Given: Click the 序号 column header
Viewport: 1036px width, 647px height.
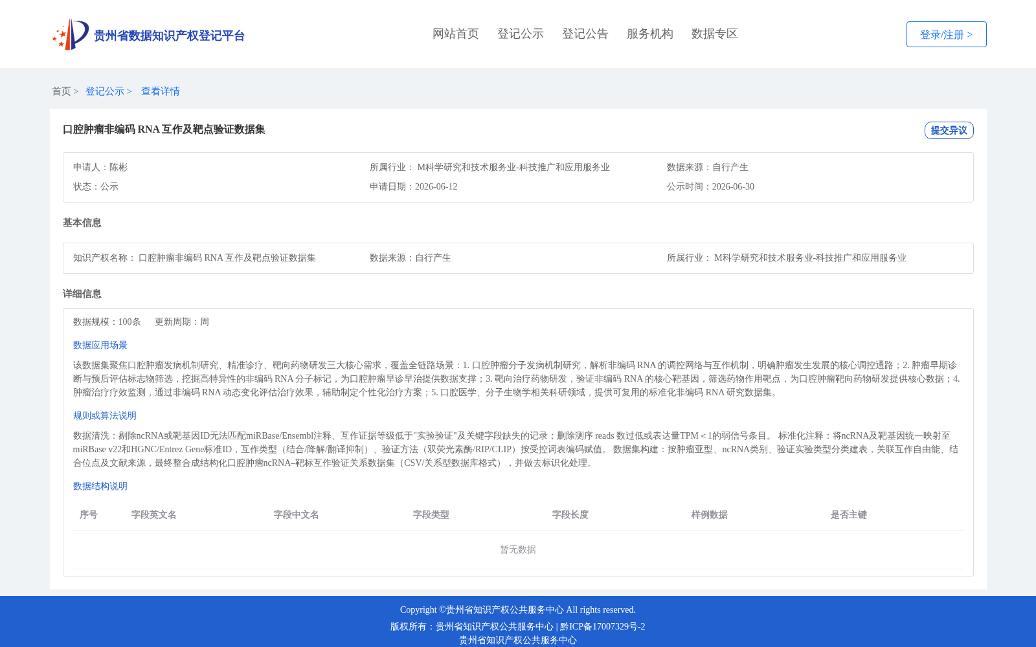Looking at the screenshot, I should pyautogui.click(x=89, y=514).
